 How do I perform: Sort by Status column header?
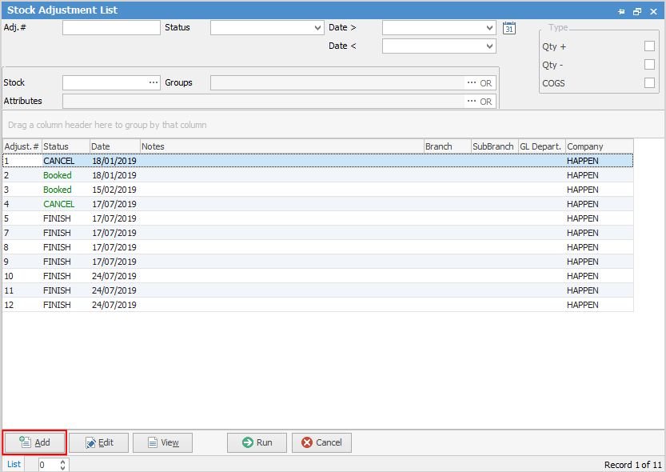click(x=66, y=146)
